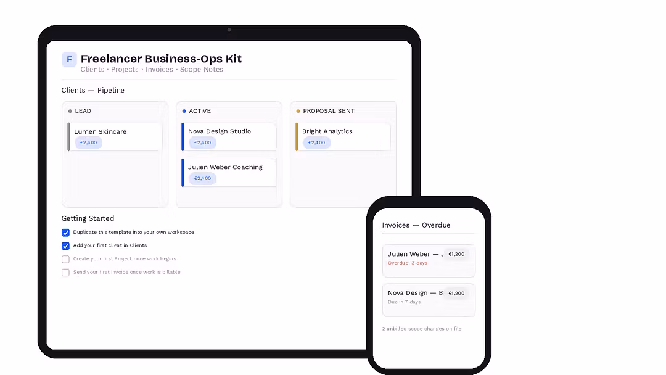Open the Julien Weber Coaching card
Screen dimensions: 666x375
click(229, 173)
